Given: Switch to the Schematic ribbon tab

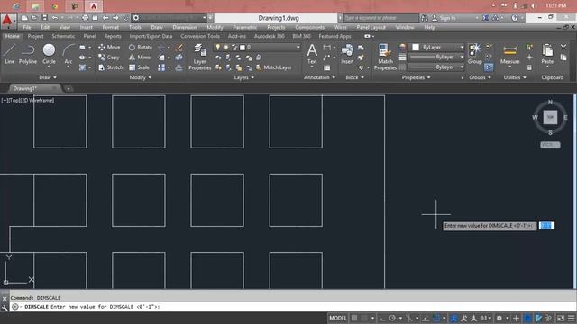Looking at the screenshot, I should [x=63, y=36].
